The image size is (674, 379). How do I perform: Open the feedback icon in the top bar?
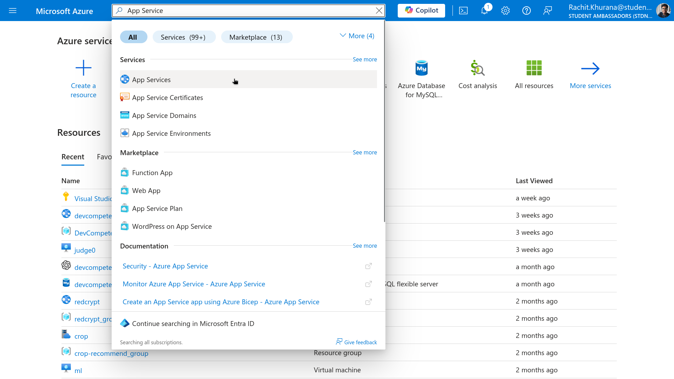[x=548, y=11]
